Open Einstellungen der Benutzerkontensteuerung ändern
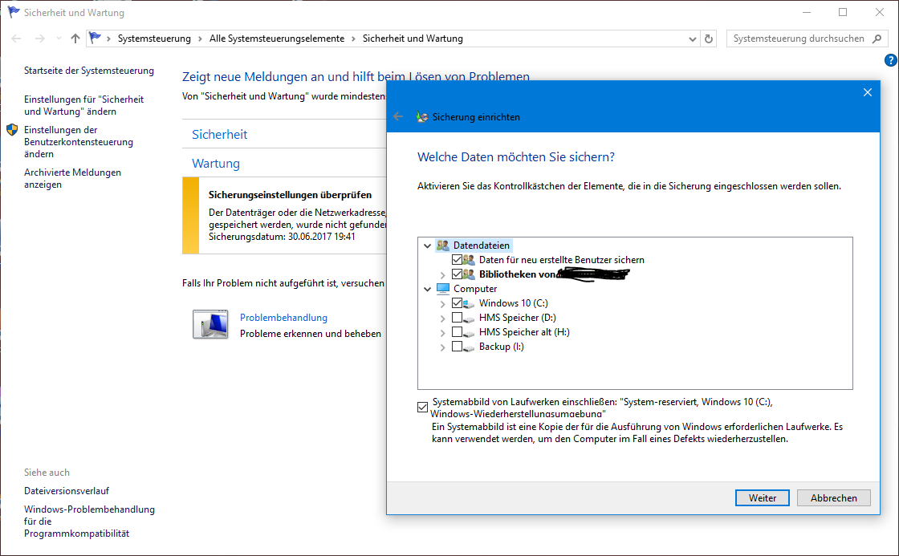The image size is (899, 556). (79, 141)
